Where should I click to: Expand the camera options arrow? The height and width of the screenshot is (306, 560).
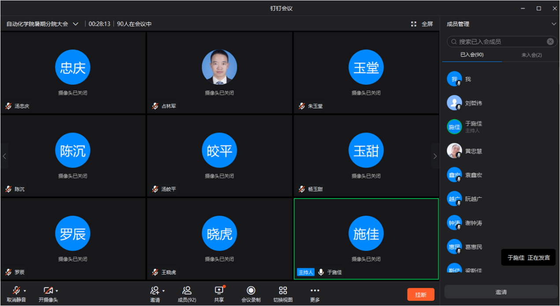[57, 291]
